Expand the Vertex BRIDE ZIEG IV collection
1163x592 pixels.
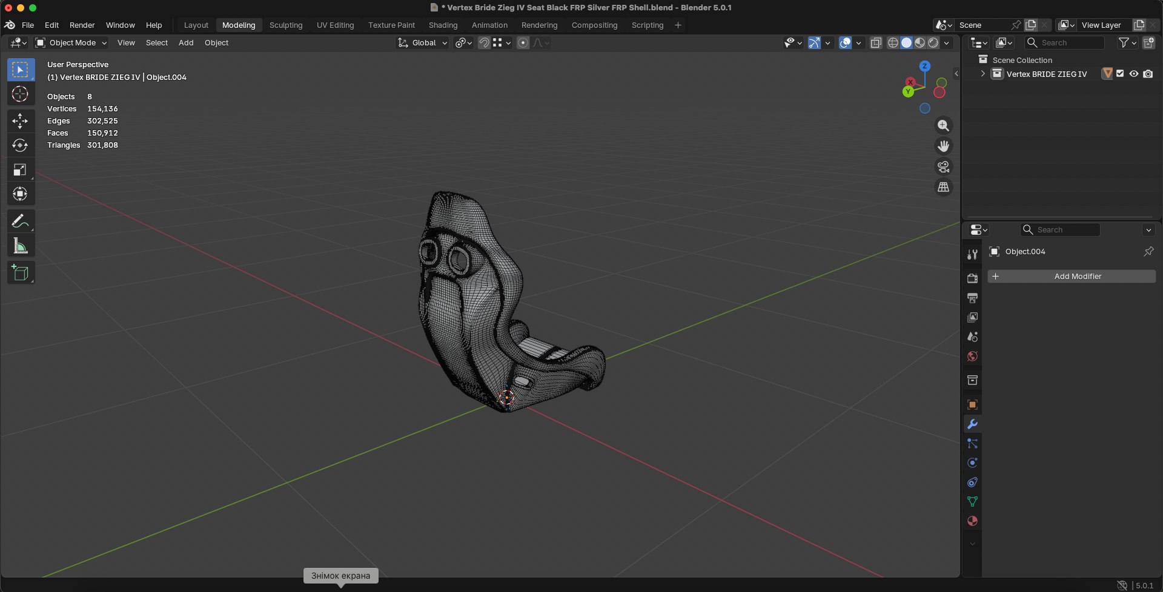(982, 74)
